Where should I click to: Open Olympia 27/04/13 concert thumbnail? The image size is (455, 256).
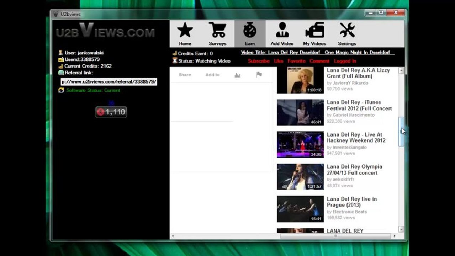click(x=300, y=177)
